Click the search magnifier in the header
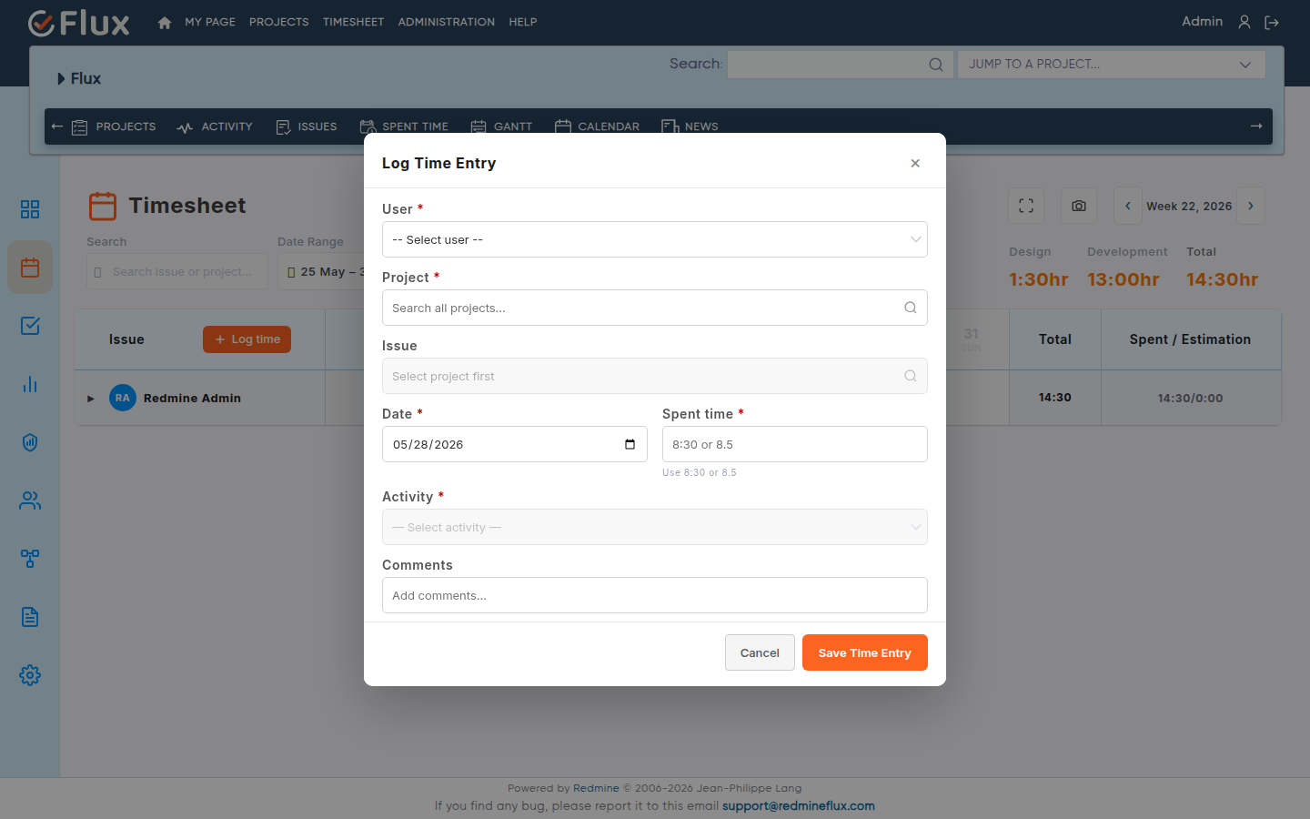The height and width of the screenshot is (819, 1310). pos(935,65)
